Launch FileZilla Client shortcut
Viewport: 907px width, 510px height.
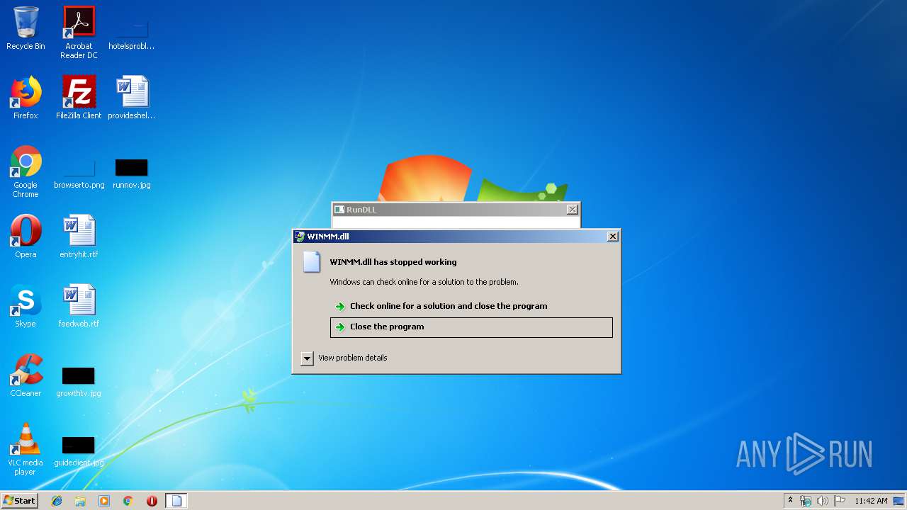coord(79,98)
